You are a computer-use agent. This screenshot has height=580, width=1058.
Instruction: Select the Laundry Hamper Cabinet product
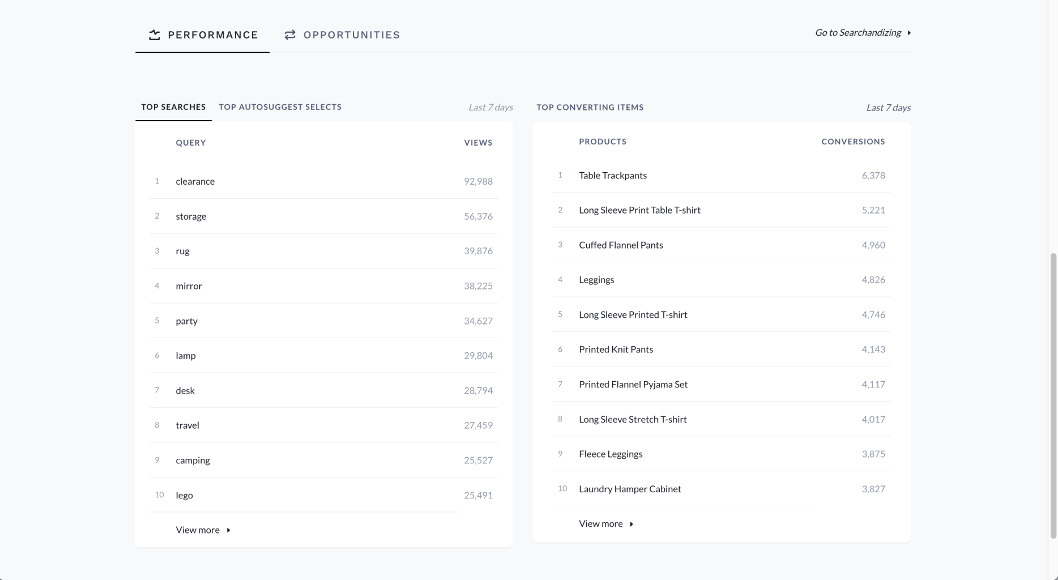(x=630, y=489)
